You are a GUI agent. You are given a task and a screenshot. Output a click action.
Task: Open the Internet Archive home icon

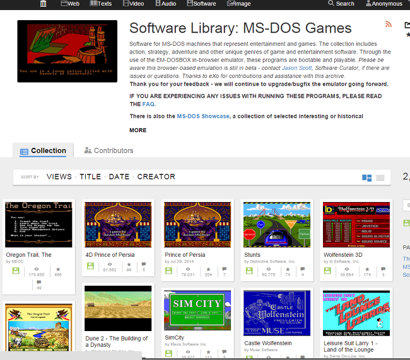(43, 4)
